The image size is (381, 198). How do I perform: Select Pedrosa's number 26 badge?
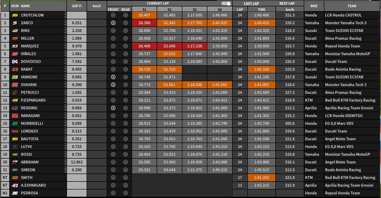tap(14, 193)
